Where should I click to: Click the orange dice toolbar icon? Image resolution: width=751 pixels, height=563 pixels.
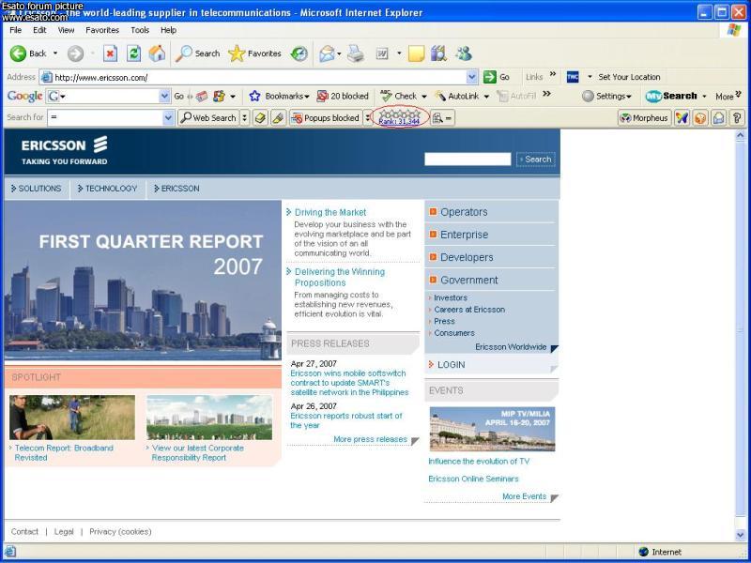[x=700, y=118]
